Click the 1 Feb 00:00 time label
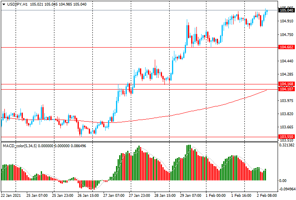Viewport: 296px width, 200px height. click(216, 196)
